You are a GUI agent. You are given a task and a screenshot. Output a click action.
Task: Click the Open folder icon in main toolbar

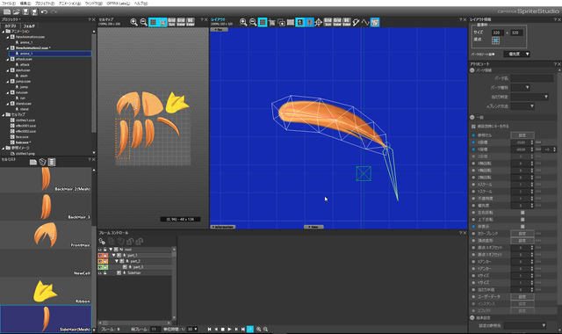click(x=16, y=11)
